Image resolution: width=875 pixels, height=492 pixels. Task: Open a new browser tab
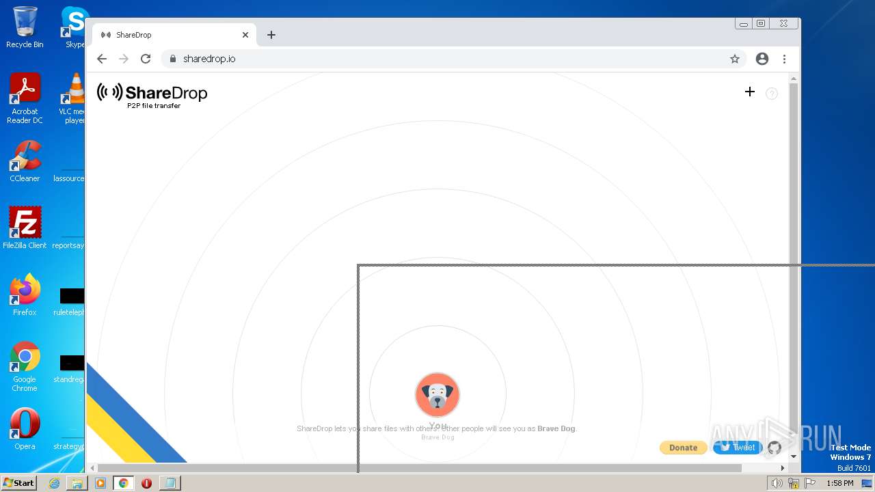271,35
